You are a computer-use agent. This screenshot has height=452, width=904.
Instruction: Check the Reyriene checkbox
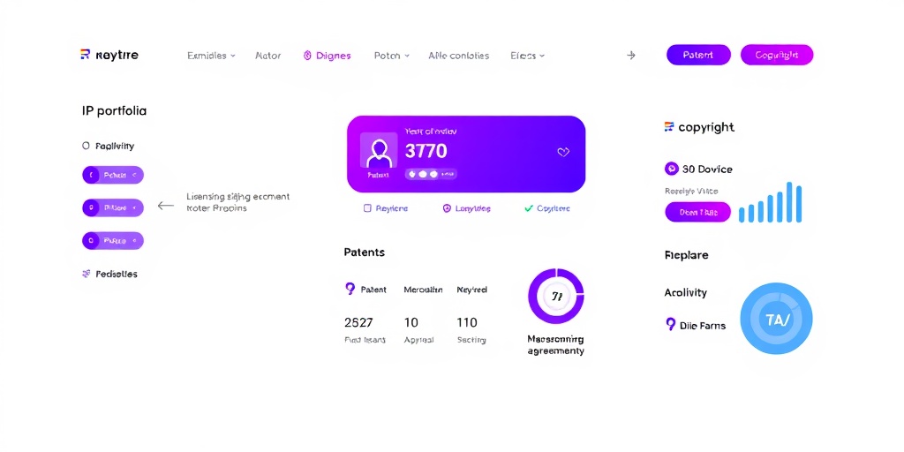pos(367,208)
